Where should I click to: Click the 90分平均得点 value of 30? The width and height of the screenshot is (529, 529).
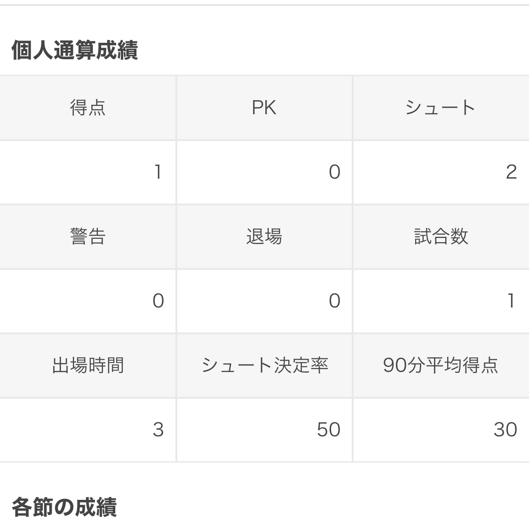[441, 430]
